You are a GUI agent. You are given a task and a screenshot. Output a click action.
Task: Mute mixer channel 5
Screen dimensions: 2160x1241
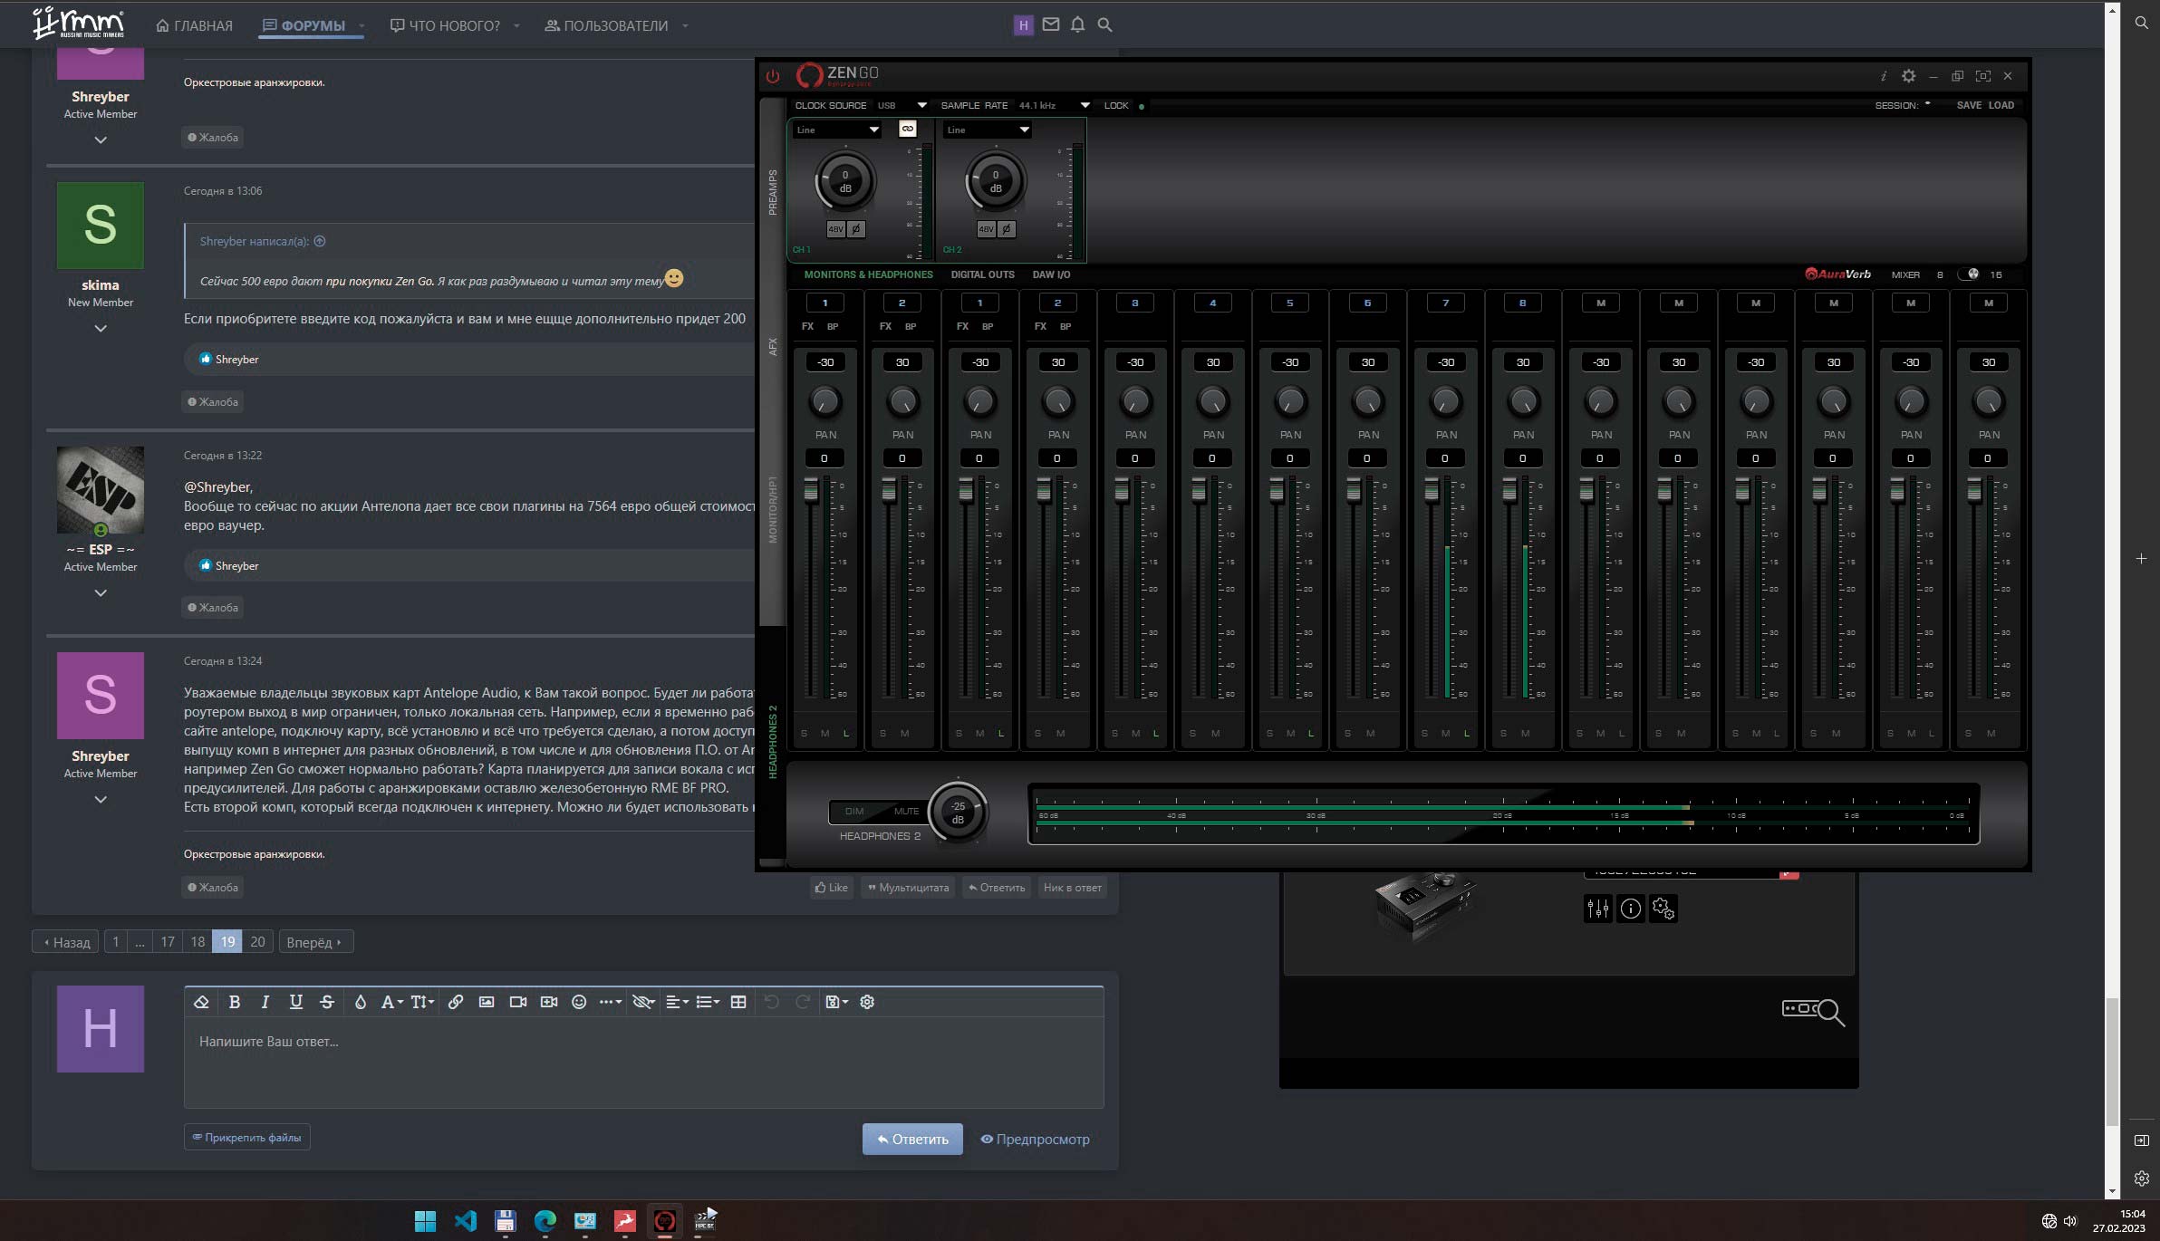point(1291,733)
